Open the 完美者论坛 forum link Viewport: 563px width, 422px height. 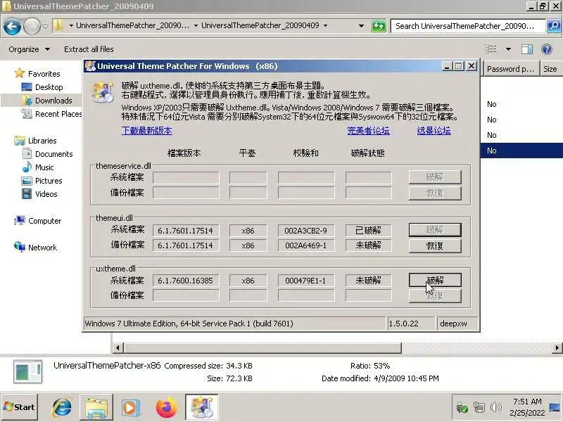tap(368, 131)
